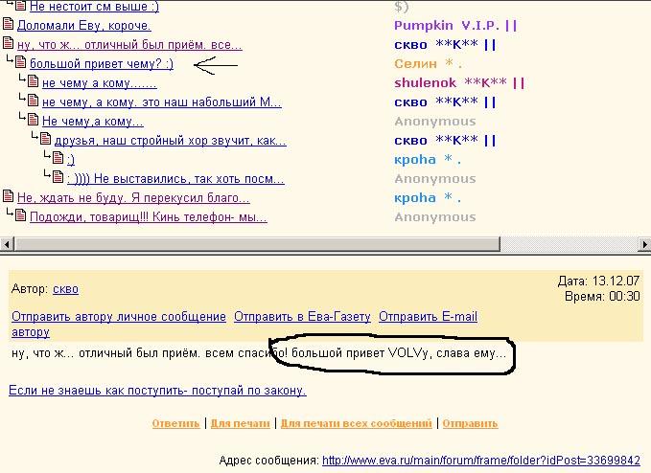The image size is (651, 473).
Task: Click the "Ответить" reply link
Action: [175, 423]
